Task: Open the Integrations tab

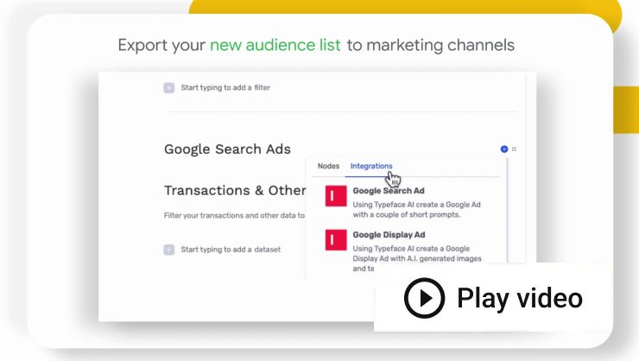Action: click(371, 166)
